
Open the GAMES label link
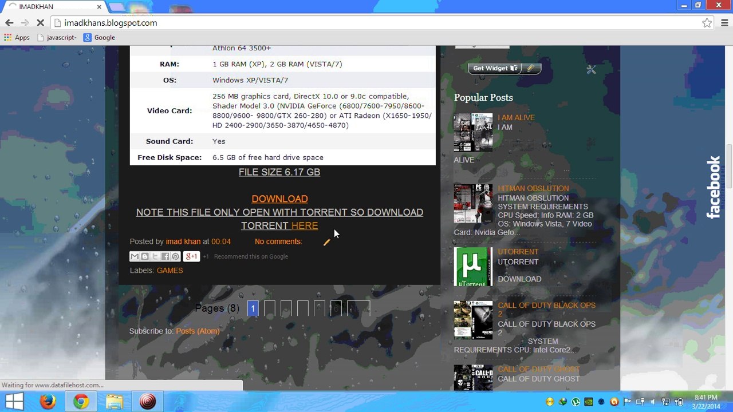[x=170, y=270]
